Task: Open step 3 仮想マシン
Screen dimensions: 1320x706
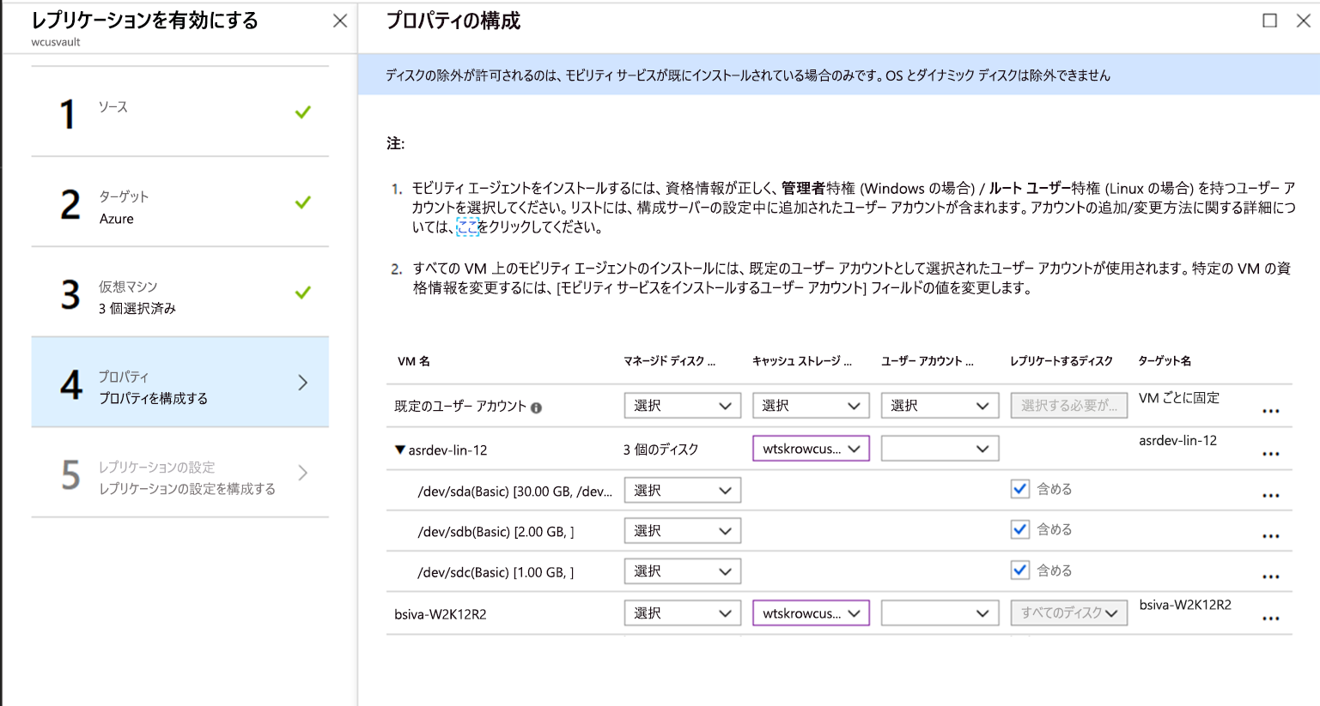Action: [180, 293]
